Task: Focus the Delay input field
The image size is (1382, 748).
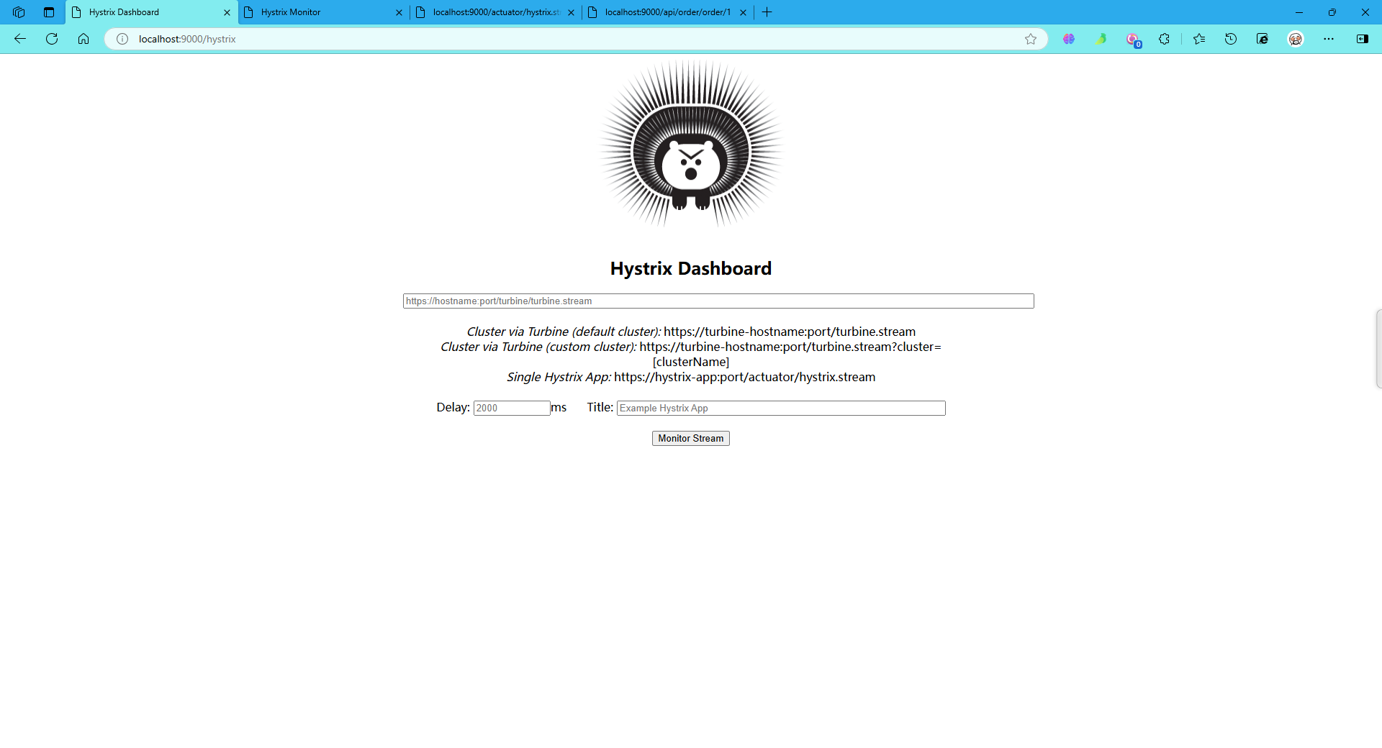Action: coord(512,408)
